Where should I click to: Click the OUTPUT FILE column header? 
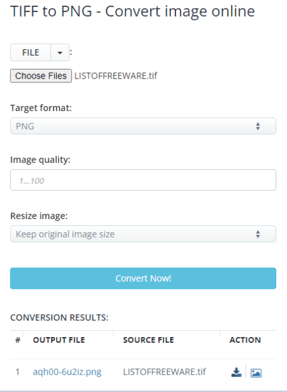pyautogui.click(x=59, y=340)
